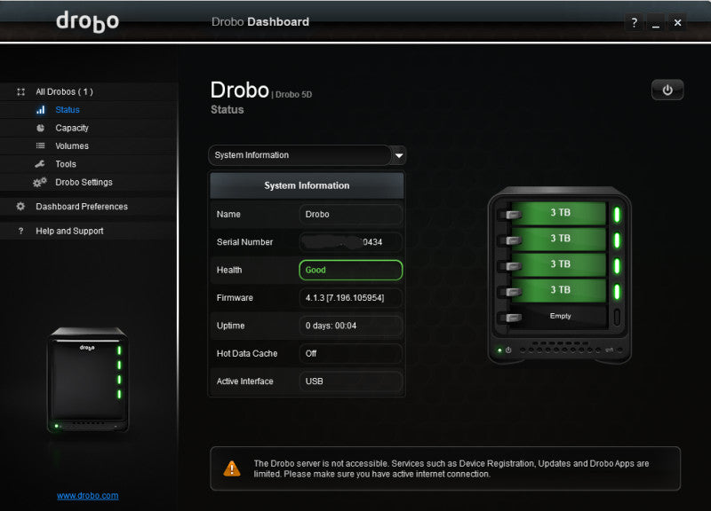
Task: Click the Active Interface USB value
Action: click(350, 381)
